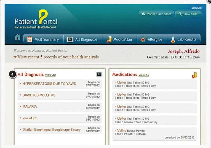Select the MALARIA diagnosis entry

30,107
